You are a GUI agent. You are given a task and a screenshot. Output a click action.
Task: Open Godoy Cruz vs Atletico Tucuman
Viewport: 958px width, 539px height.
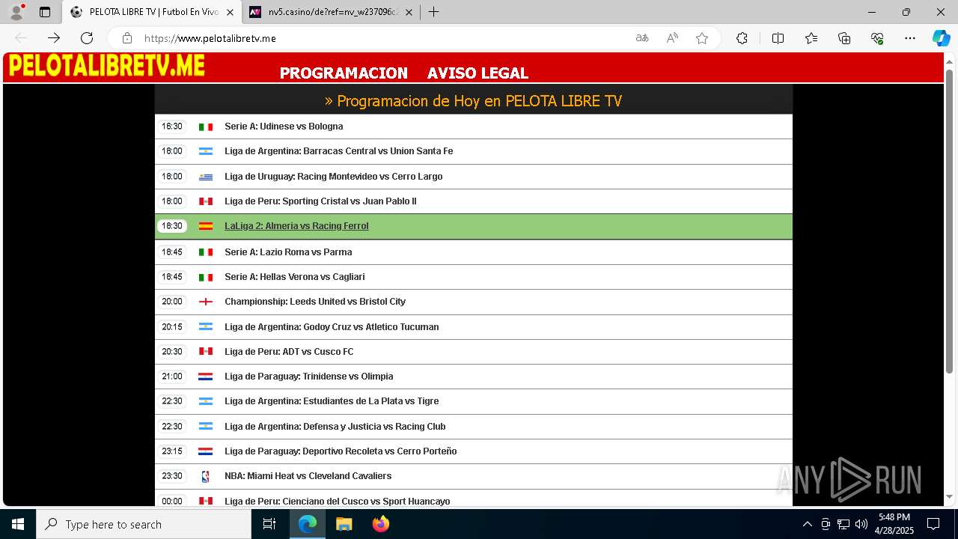coord(332,327)
